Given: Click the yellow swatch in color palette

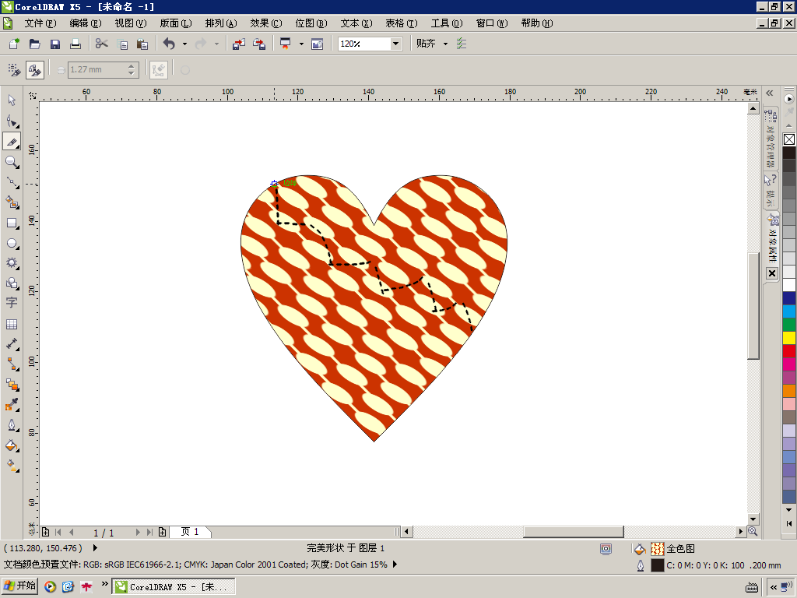Looking at the screenshot, I should click(789, 337).
